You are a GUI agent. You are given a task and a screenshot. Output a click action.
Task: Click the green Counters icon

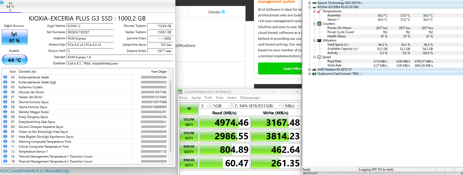[x=319, y=24]
